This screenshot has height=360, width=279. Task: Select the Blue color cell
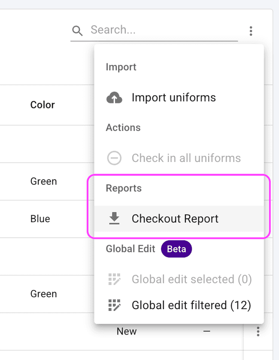40,219
